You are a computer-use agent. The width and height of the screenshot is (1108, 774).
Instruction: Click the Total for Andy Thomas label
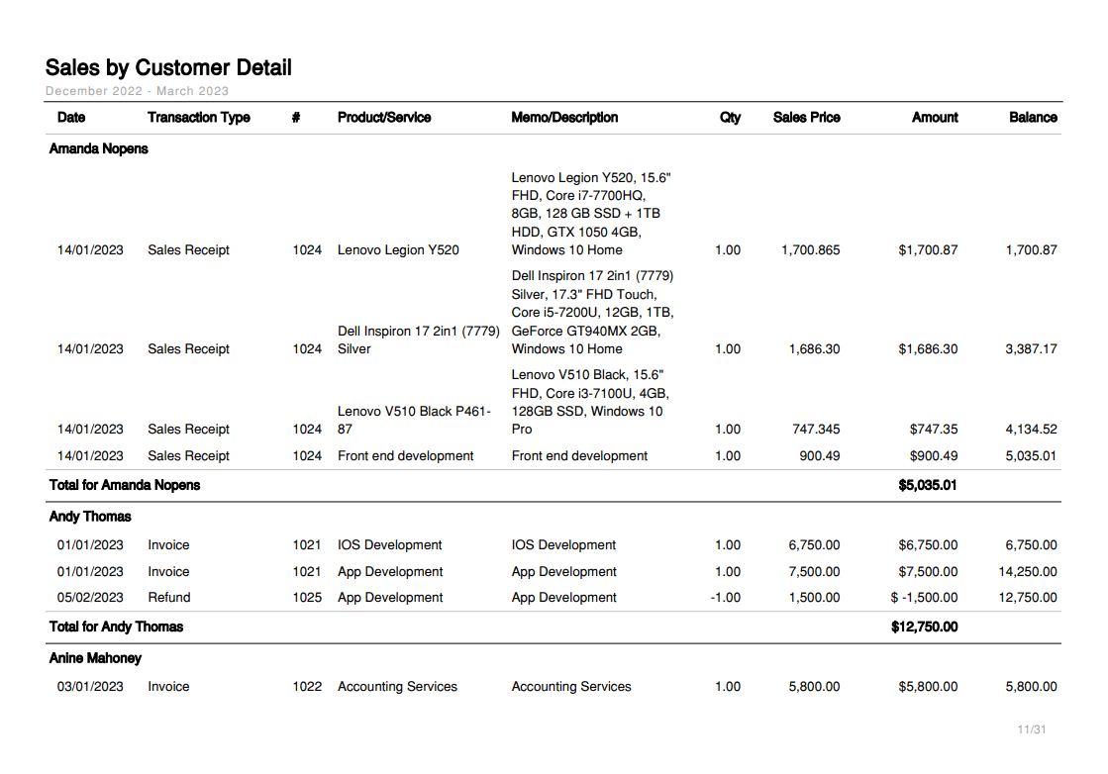tap(116, 627)
